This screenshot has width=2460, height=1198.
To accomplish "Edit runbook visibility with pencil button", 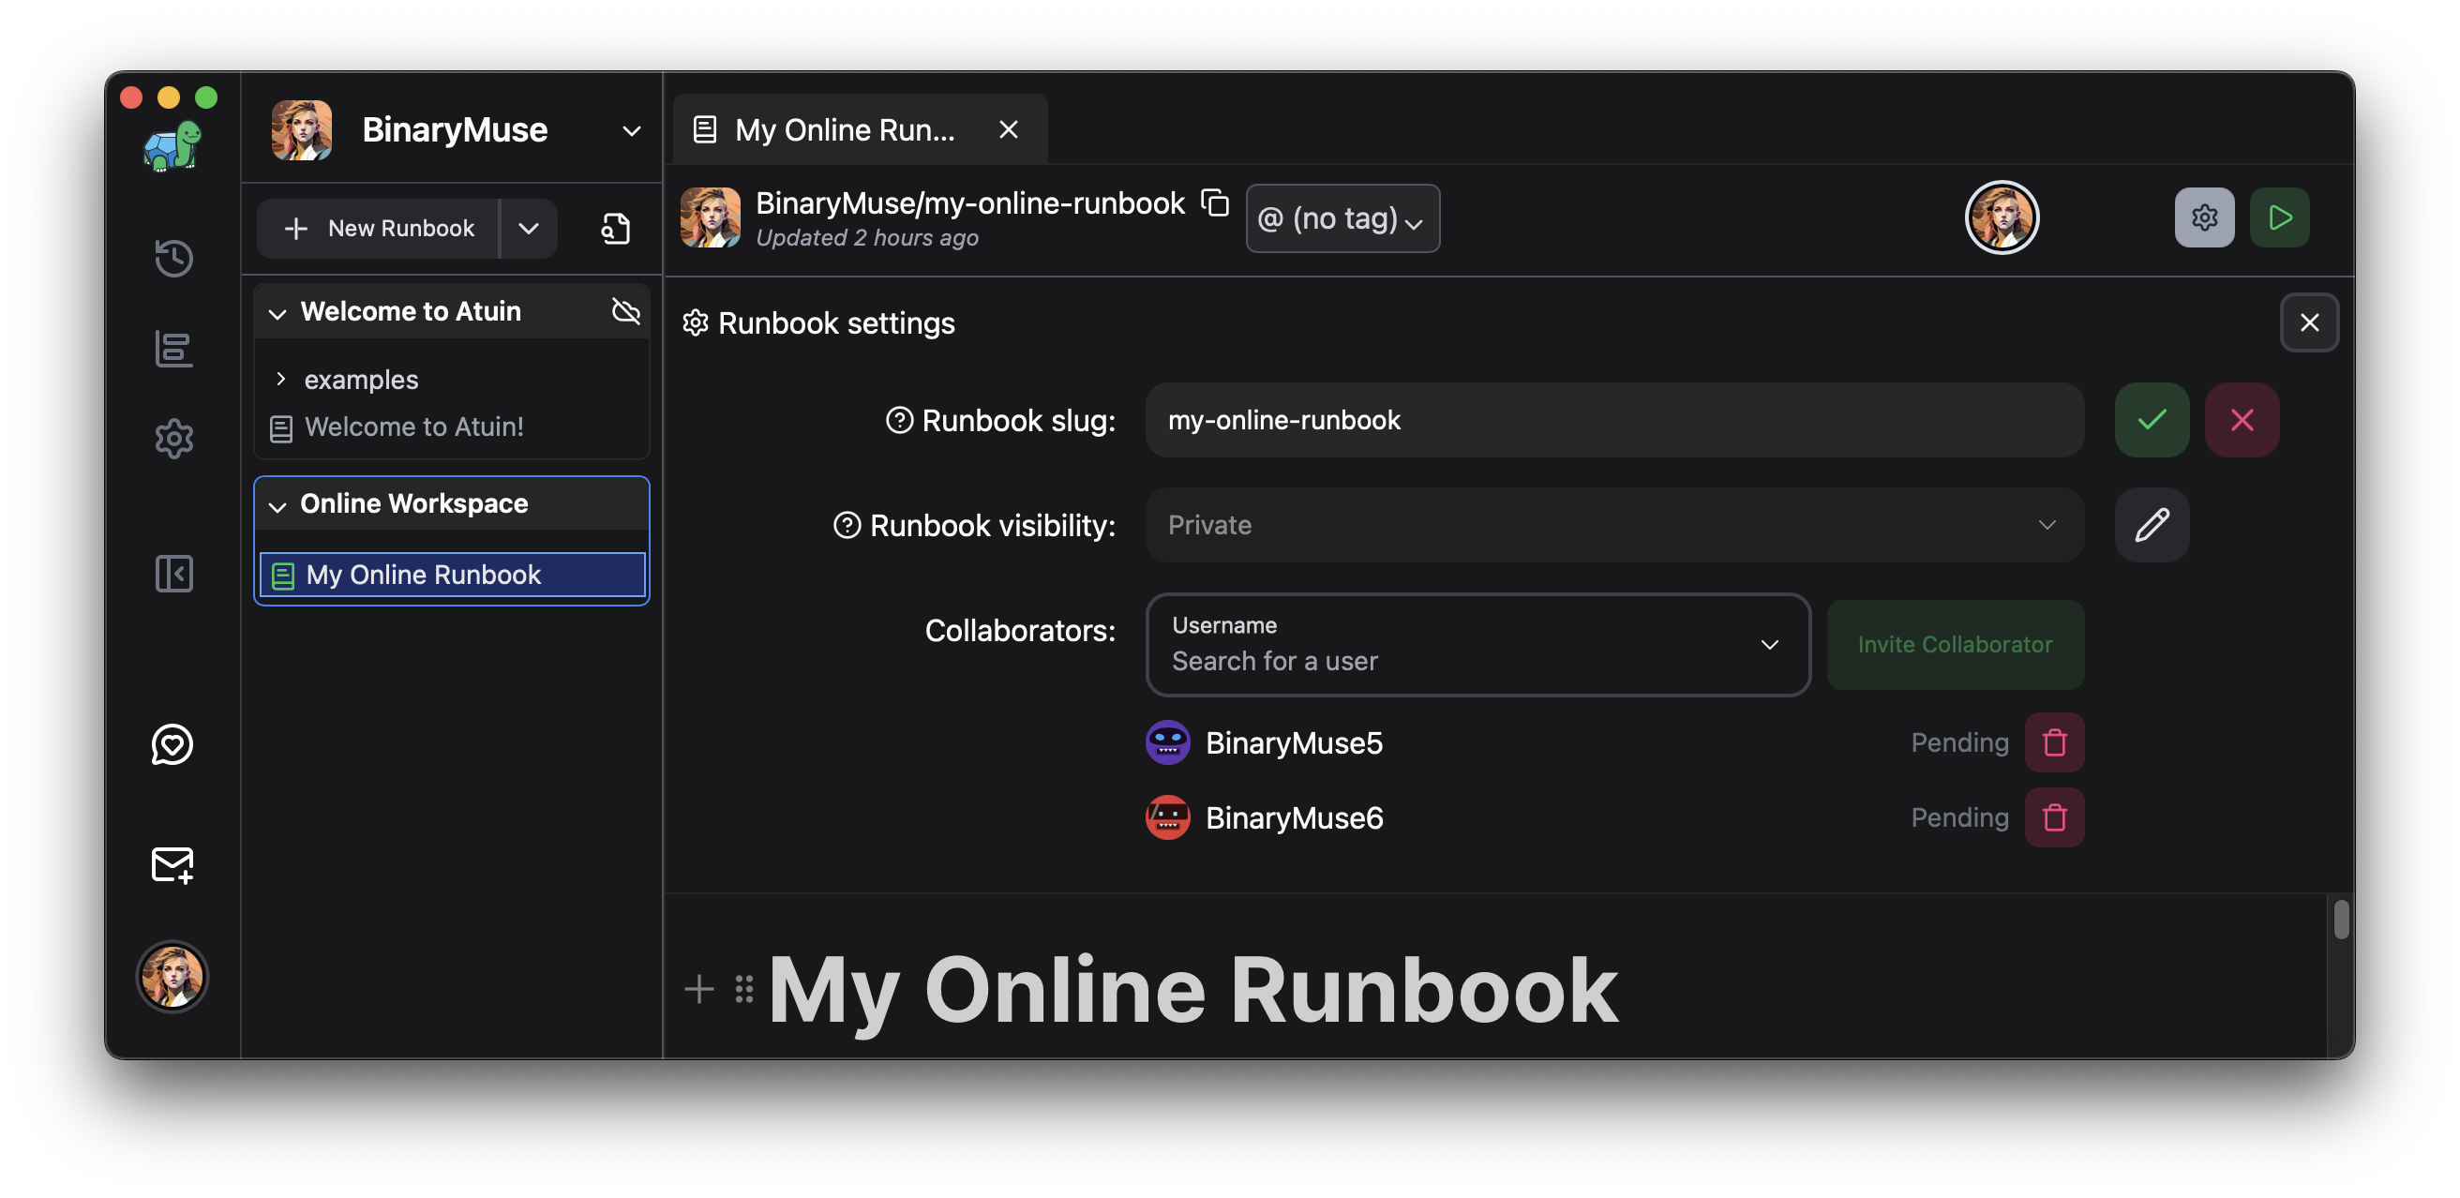I will [x=2152, y=524].
